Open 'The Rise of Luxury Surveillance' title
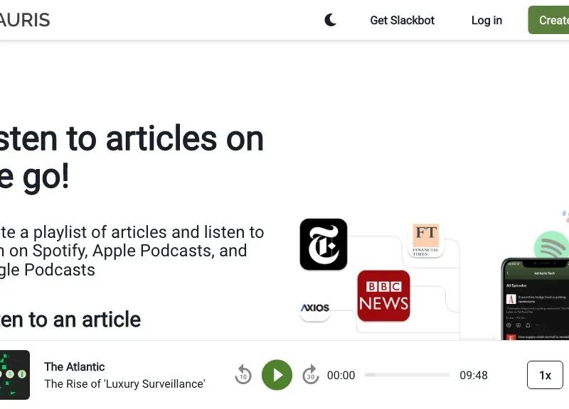Image resolution: width=569 pixels, height=409 pixels. pyautogui.click(x=124, y=383)
